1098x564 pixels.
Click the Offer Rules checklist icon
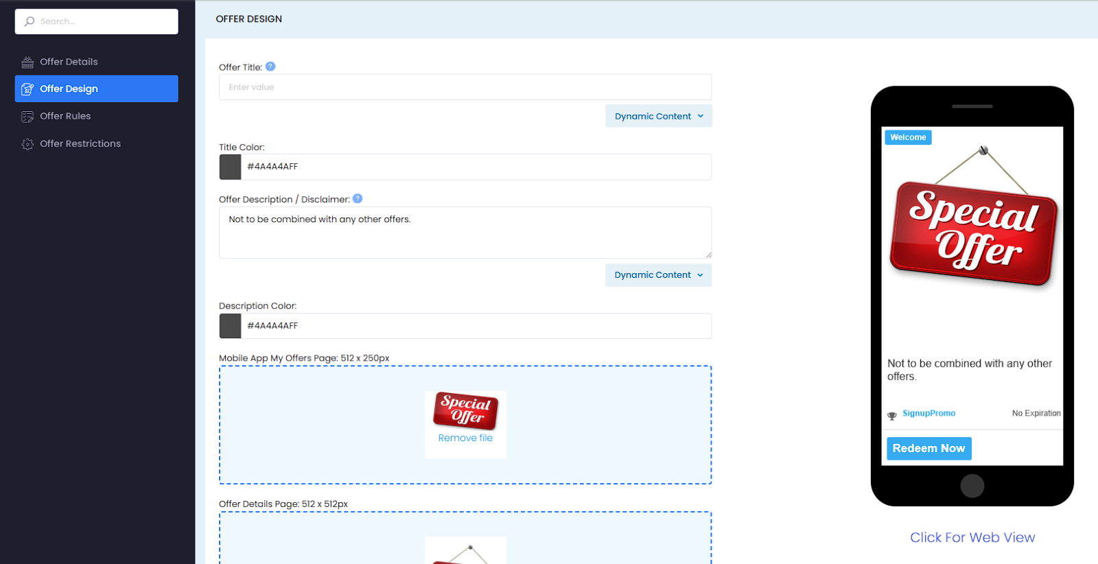tap(27, 117)
